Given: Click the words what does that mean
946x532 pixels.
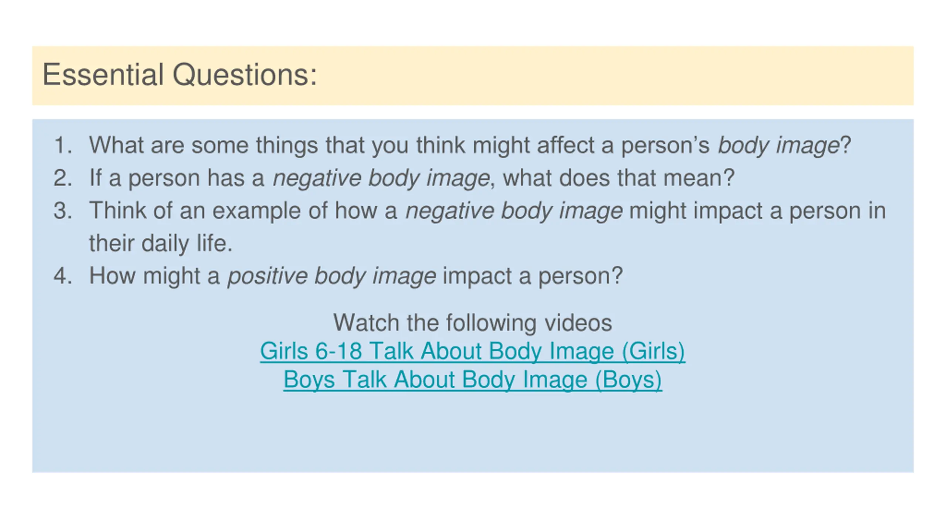Looking at the screenshot, I should [618, 178].
